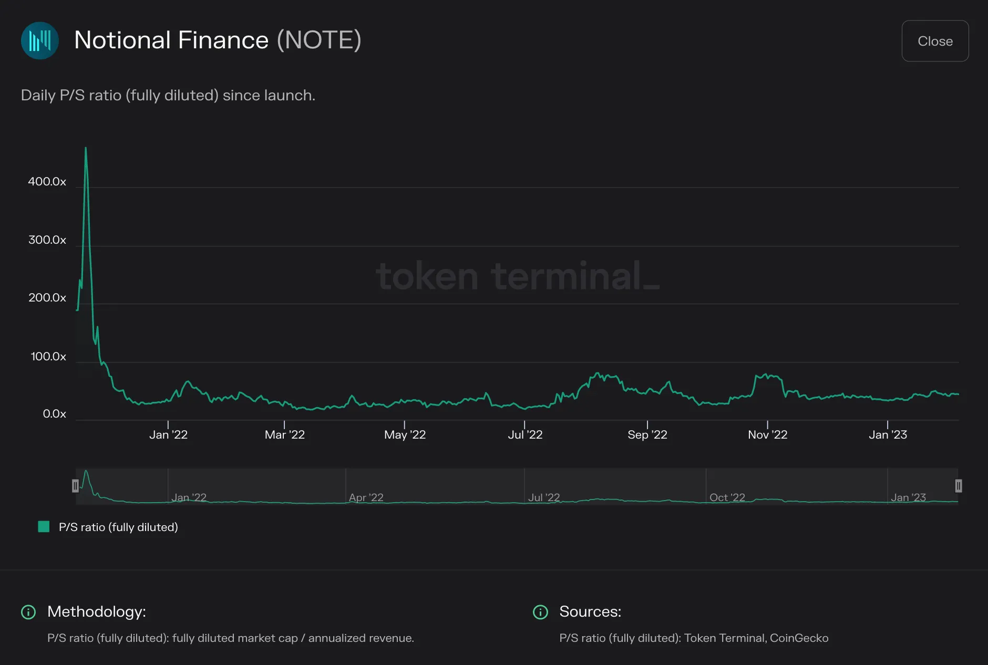Click the 'Daily P/S ratio (fully diluted) since launch.' subtitle
The height and width of the screenshot is (665, 988).
tap(168, 96)
